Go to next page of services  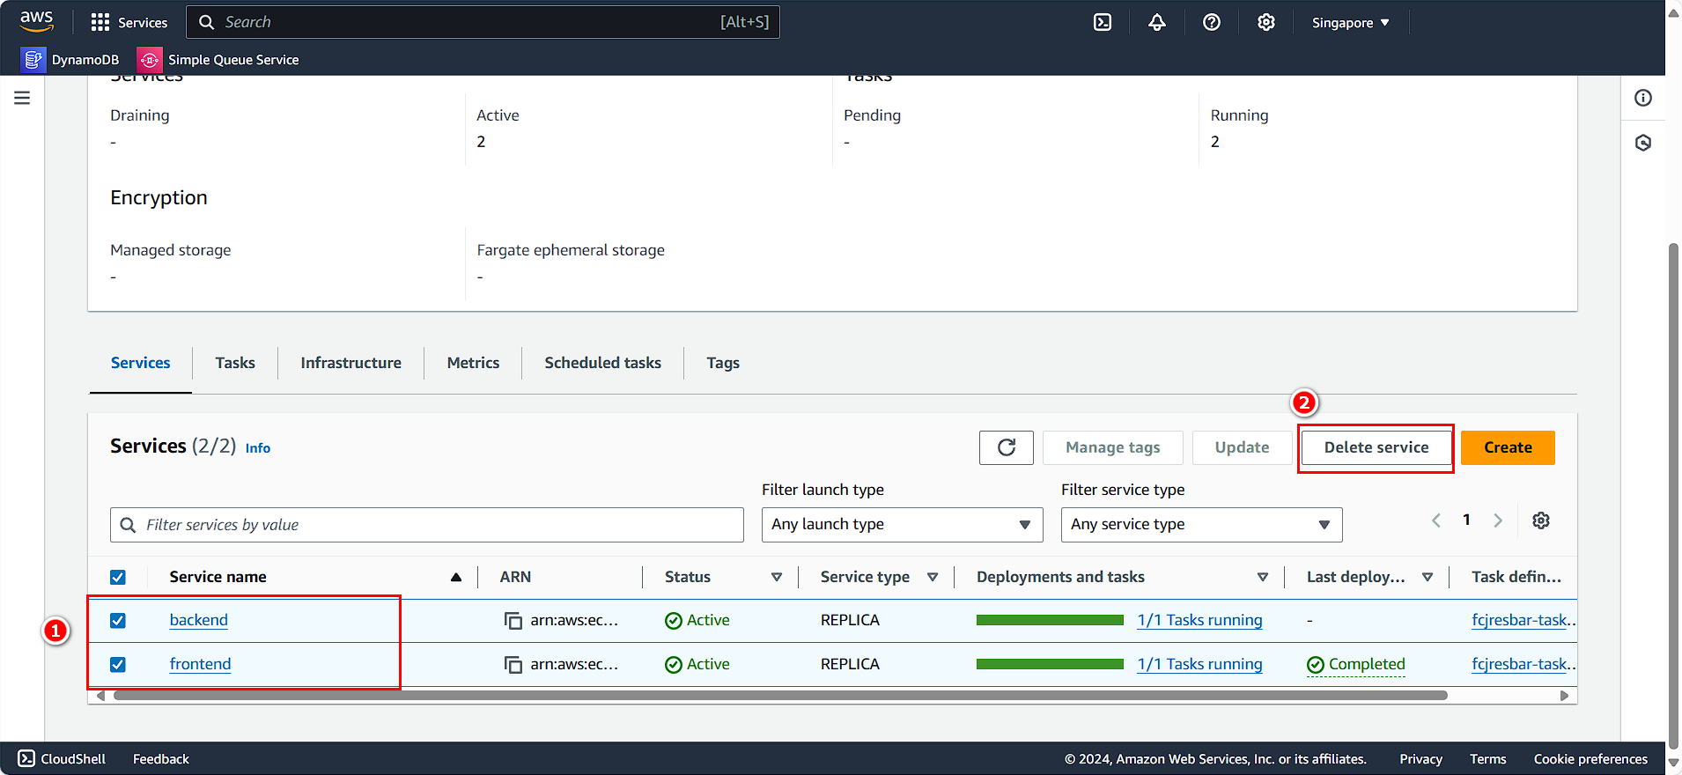1498,520
